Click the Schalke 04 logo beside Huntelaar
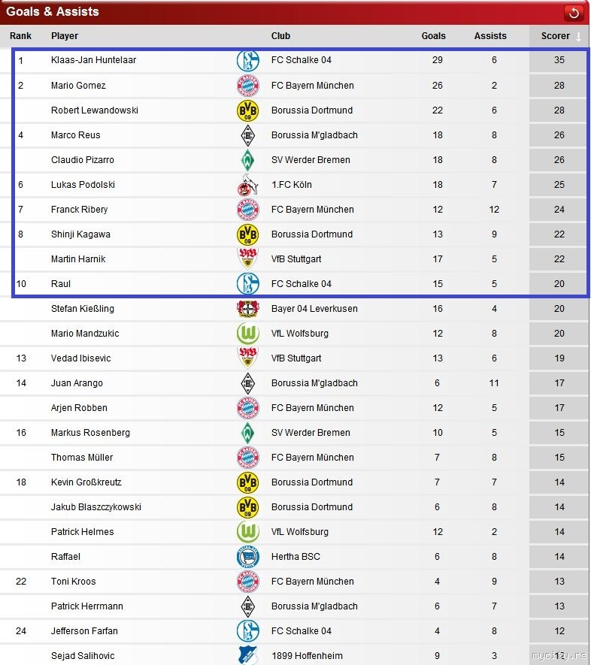 [247, 61]
